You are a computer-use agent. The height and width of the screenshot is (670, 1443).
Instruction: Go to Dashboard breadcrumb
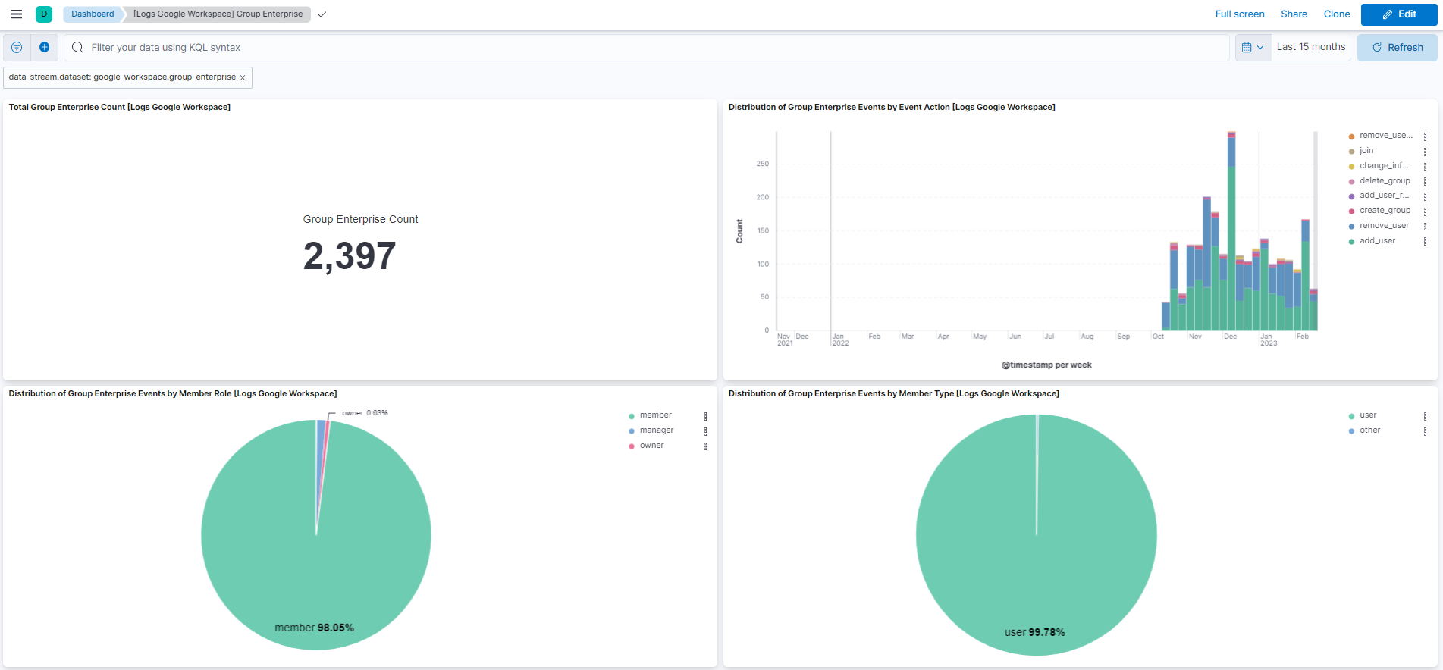tap(93, 14)
